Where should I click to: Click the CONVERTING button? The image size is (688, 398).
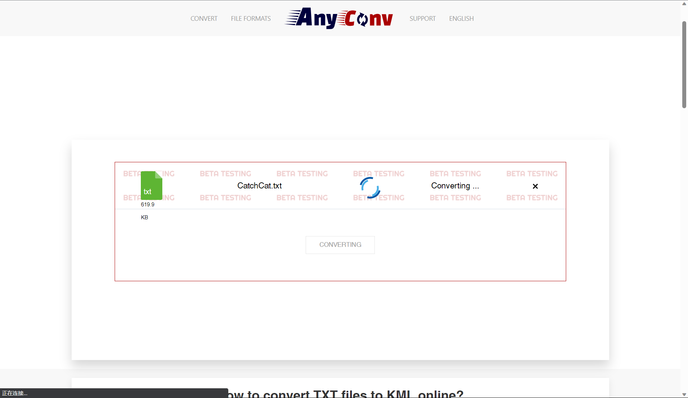coord(340,244)
